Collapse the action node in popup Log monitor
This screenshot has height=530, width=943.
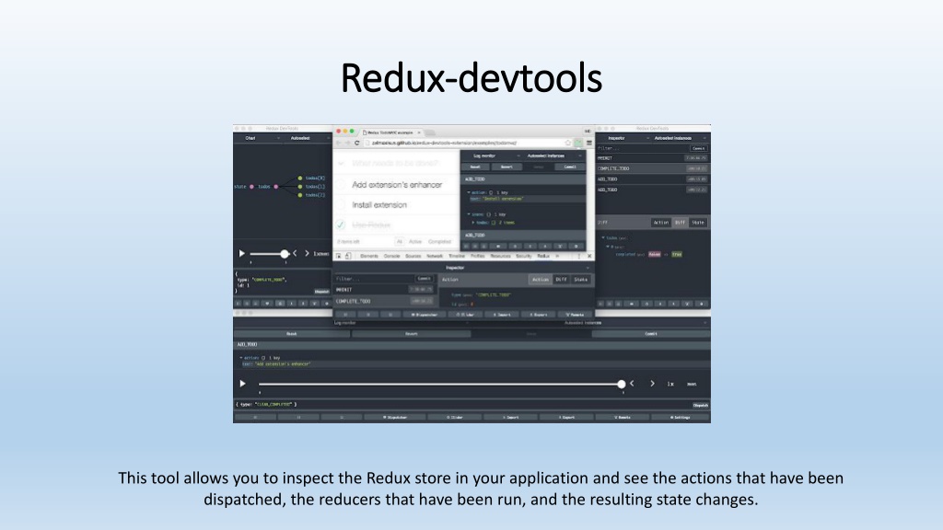coord(469,192)
